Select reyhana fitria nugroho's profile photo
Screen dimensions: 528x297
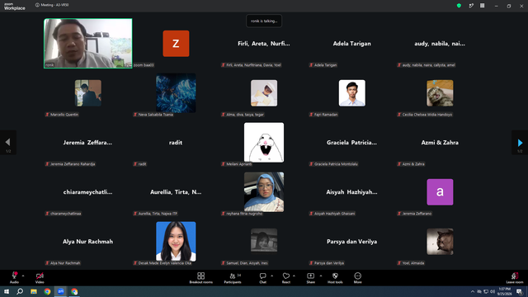[x=264, y=192]
